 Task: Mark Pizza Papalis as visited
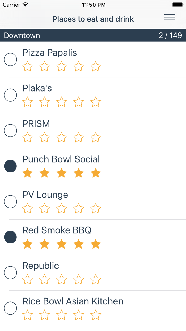tap(10, 59)
